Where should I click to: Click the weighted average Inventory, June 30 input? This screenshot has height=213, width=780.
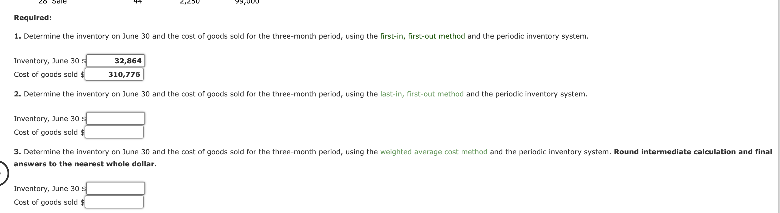click(x=116, y=188)
